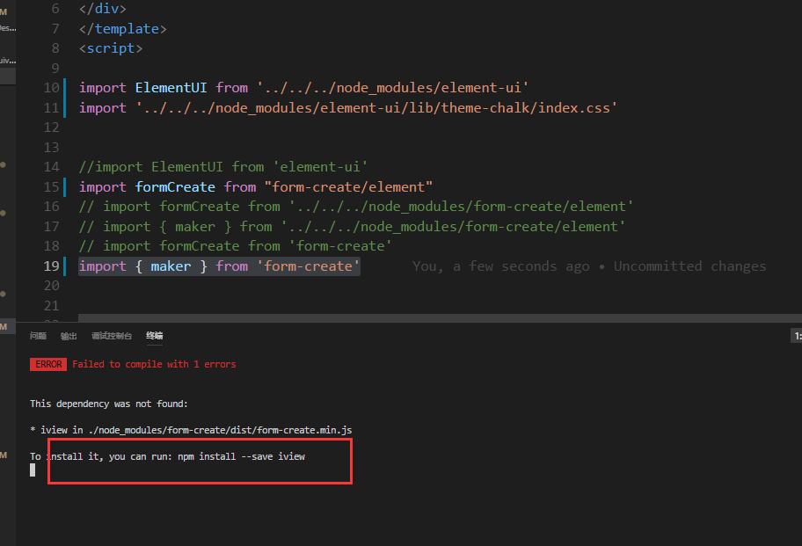Select the 调试控制台 (Debug Console) tab
This screenshot has width=802, height=546.
[x=112, y=335]
